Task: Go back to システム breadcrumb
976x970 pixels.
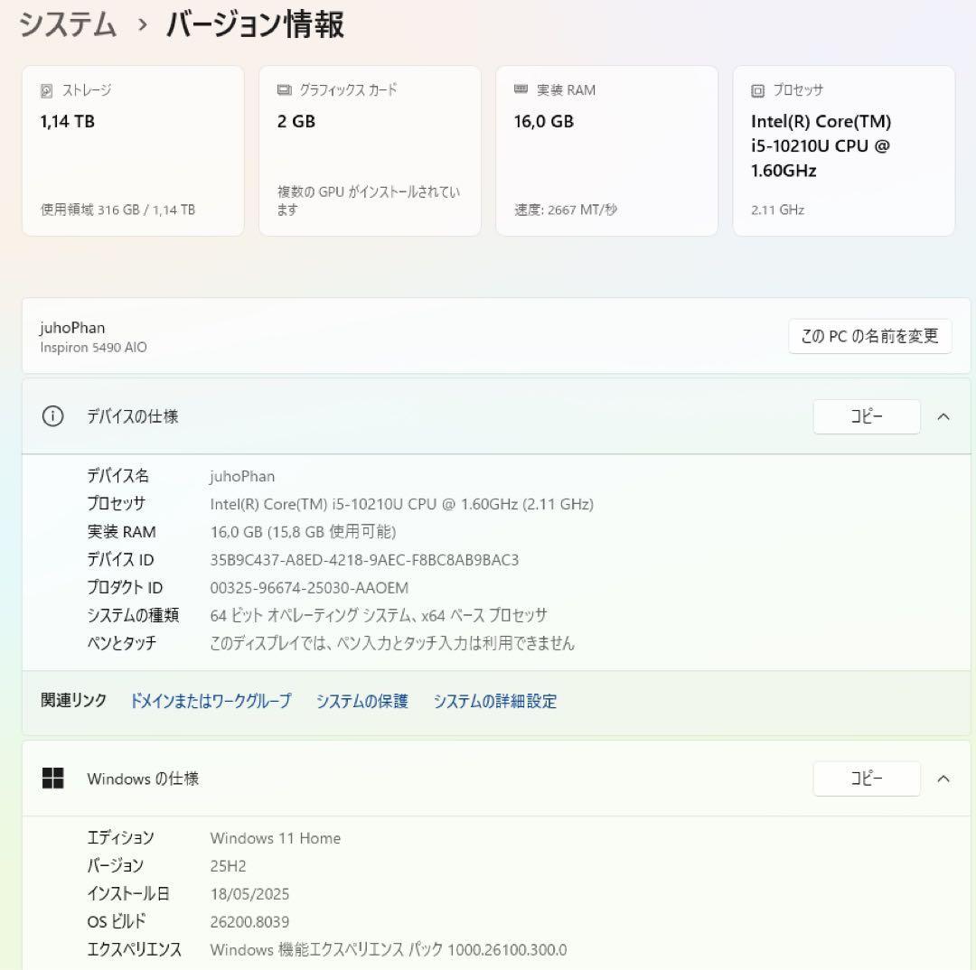Action: (68, 25)
